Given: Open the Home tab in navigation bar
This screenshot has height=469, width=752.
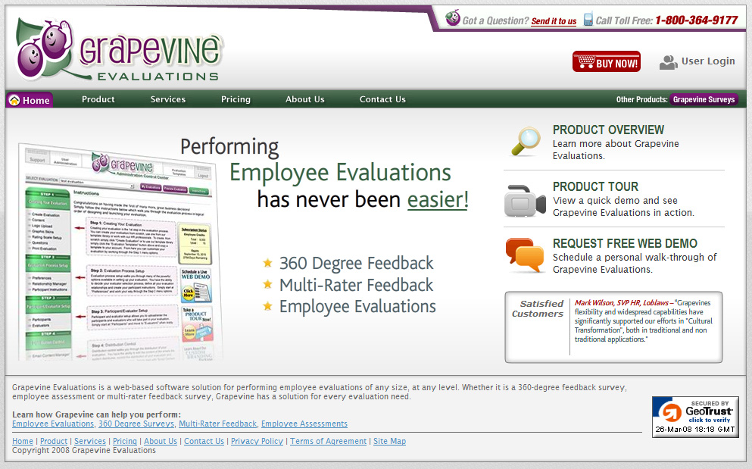Looking at the screenshot, I should [30, 100].
